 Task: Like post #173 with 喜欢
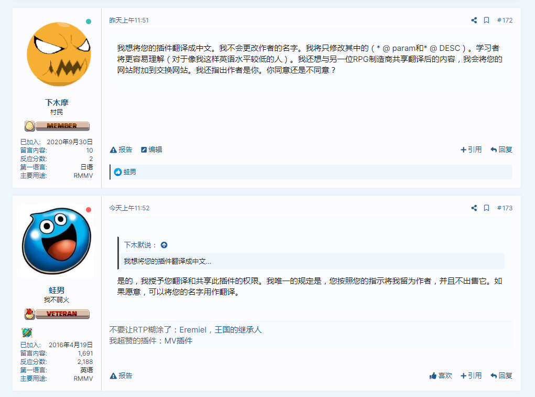click(x=441, y=375)
